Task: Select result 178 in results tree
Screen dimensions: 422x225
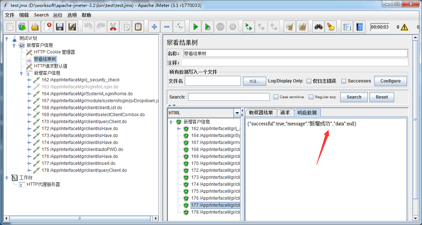Action: click(215, 212)
